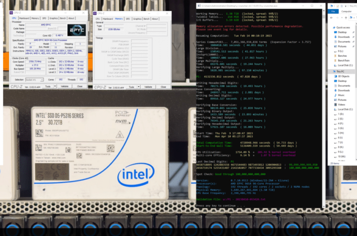The height and width of the screenshot is (236, 357).
Task: Click memory Size 1536 GBytes field
Action: pyautogui.click(x=114, y=29)
